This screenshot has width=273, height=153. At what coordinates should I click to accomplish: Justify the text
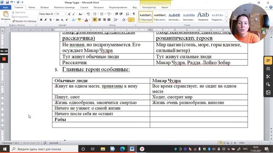point(109,20)
